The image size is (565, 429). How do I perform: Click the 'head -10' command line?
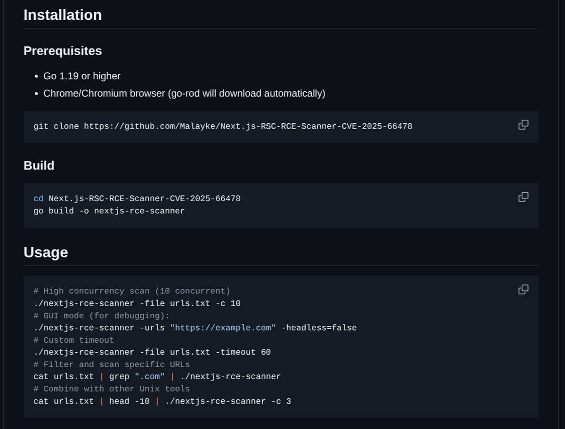coord(162,401)
